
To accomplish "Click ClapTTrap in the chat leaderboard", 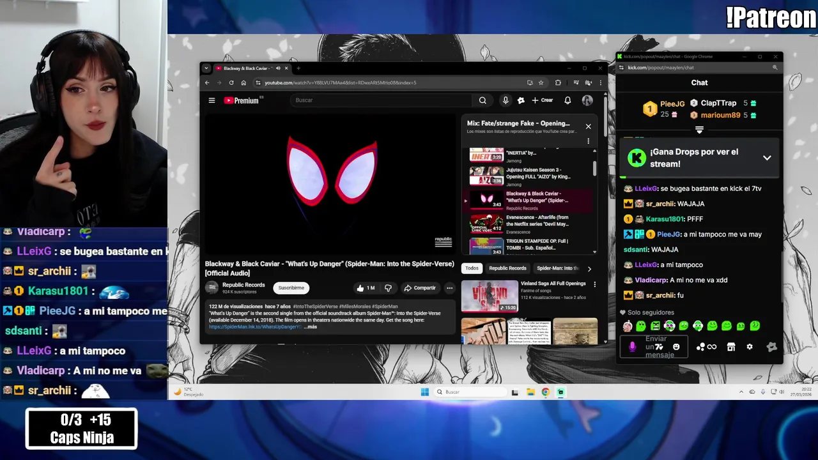I will (718, 103).
